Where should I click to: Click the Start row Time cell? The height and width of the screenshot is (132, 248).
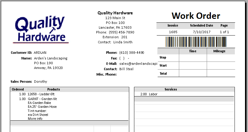[x=193, y=65]
